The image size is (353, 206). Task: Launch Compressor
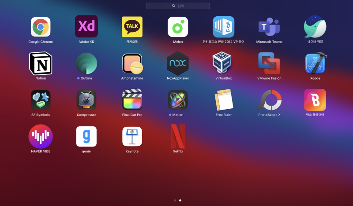tap(86, 100)
